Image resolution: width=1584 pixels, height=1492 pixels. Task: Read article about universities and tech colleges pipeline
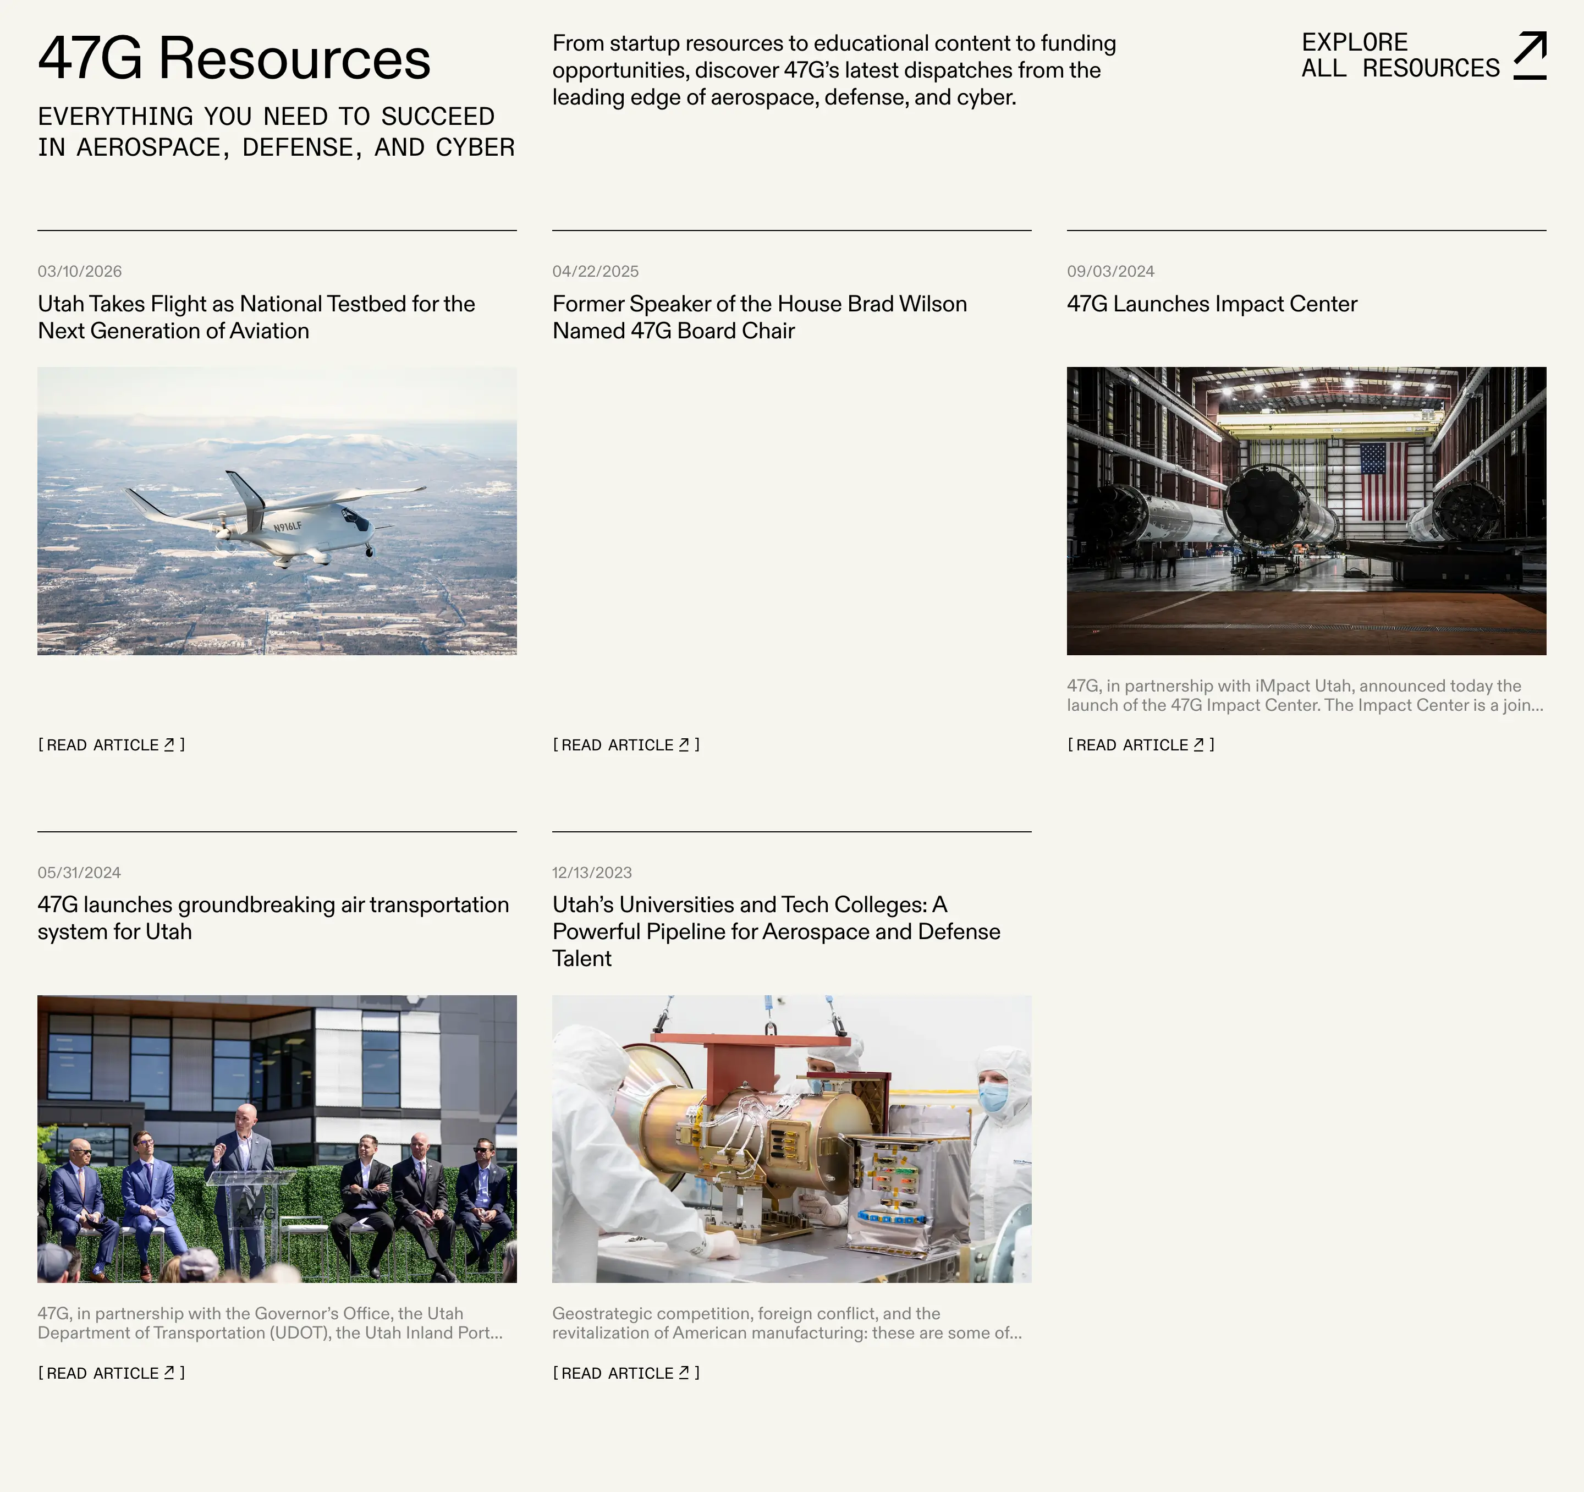(x=625, y=1373)
